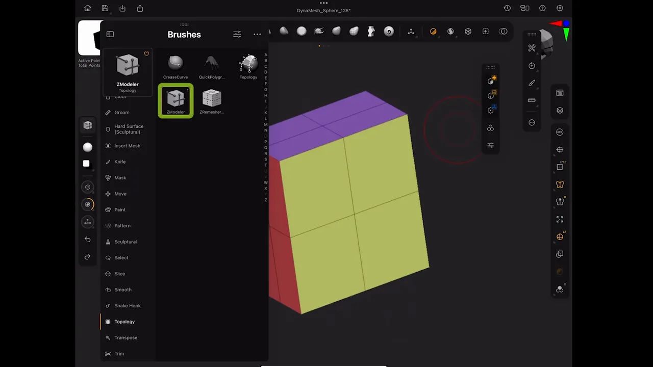
Task: Open the knife blade icon in right palette
Action: (532, 83)
